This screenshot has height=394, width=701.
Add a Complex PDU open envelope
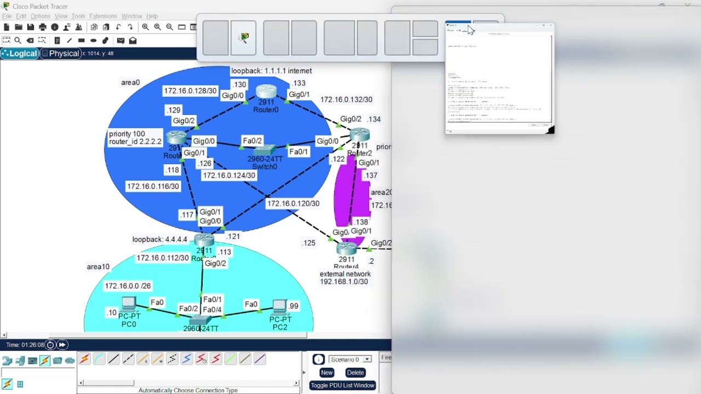pos(133,40)
